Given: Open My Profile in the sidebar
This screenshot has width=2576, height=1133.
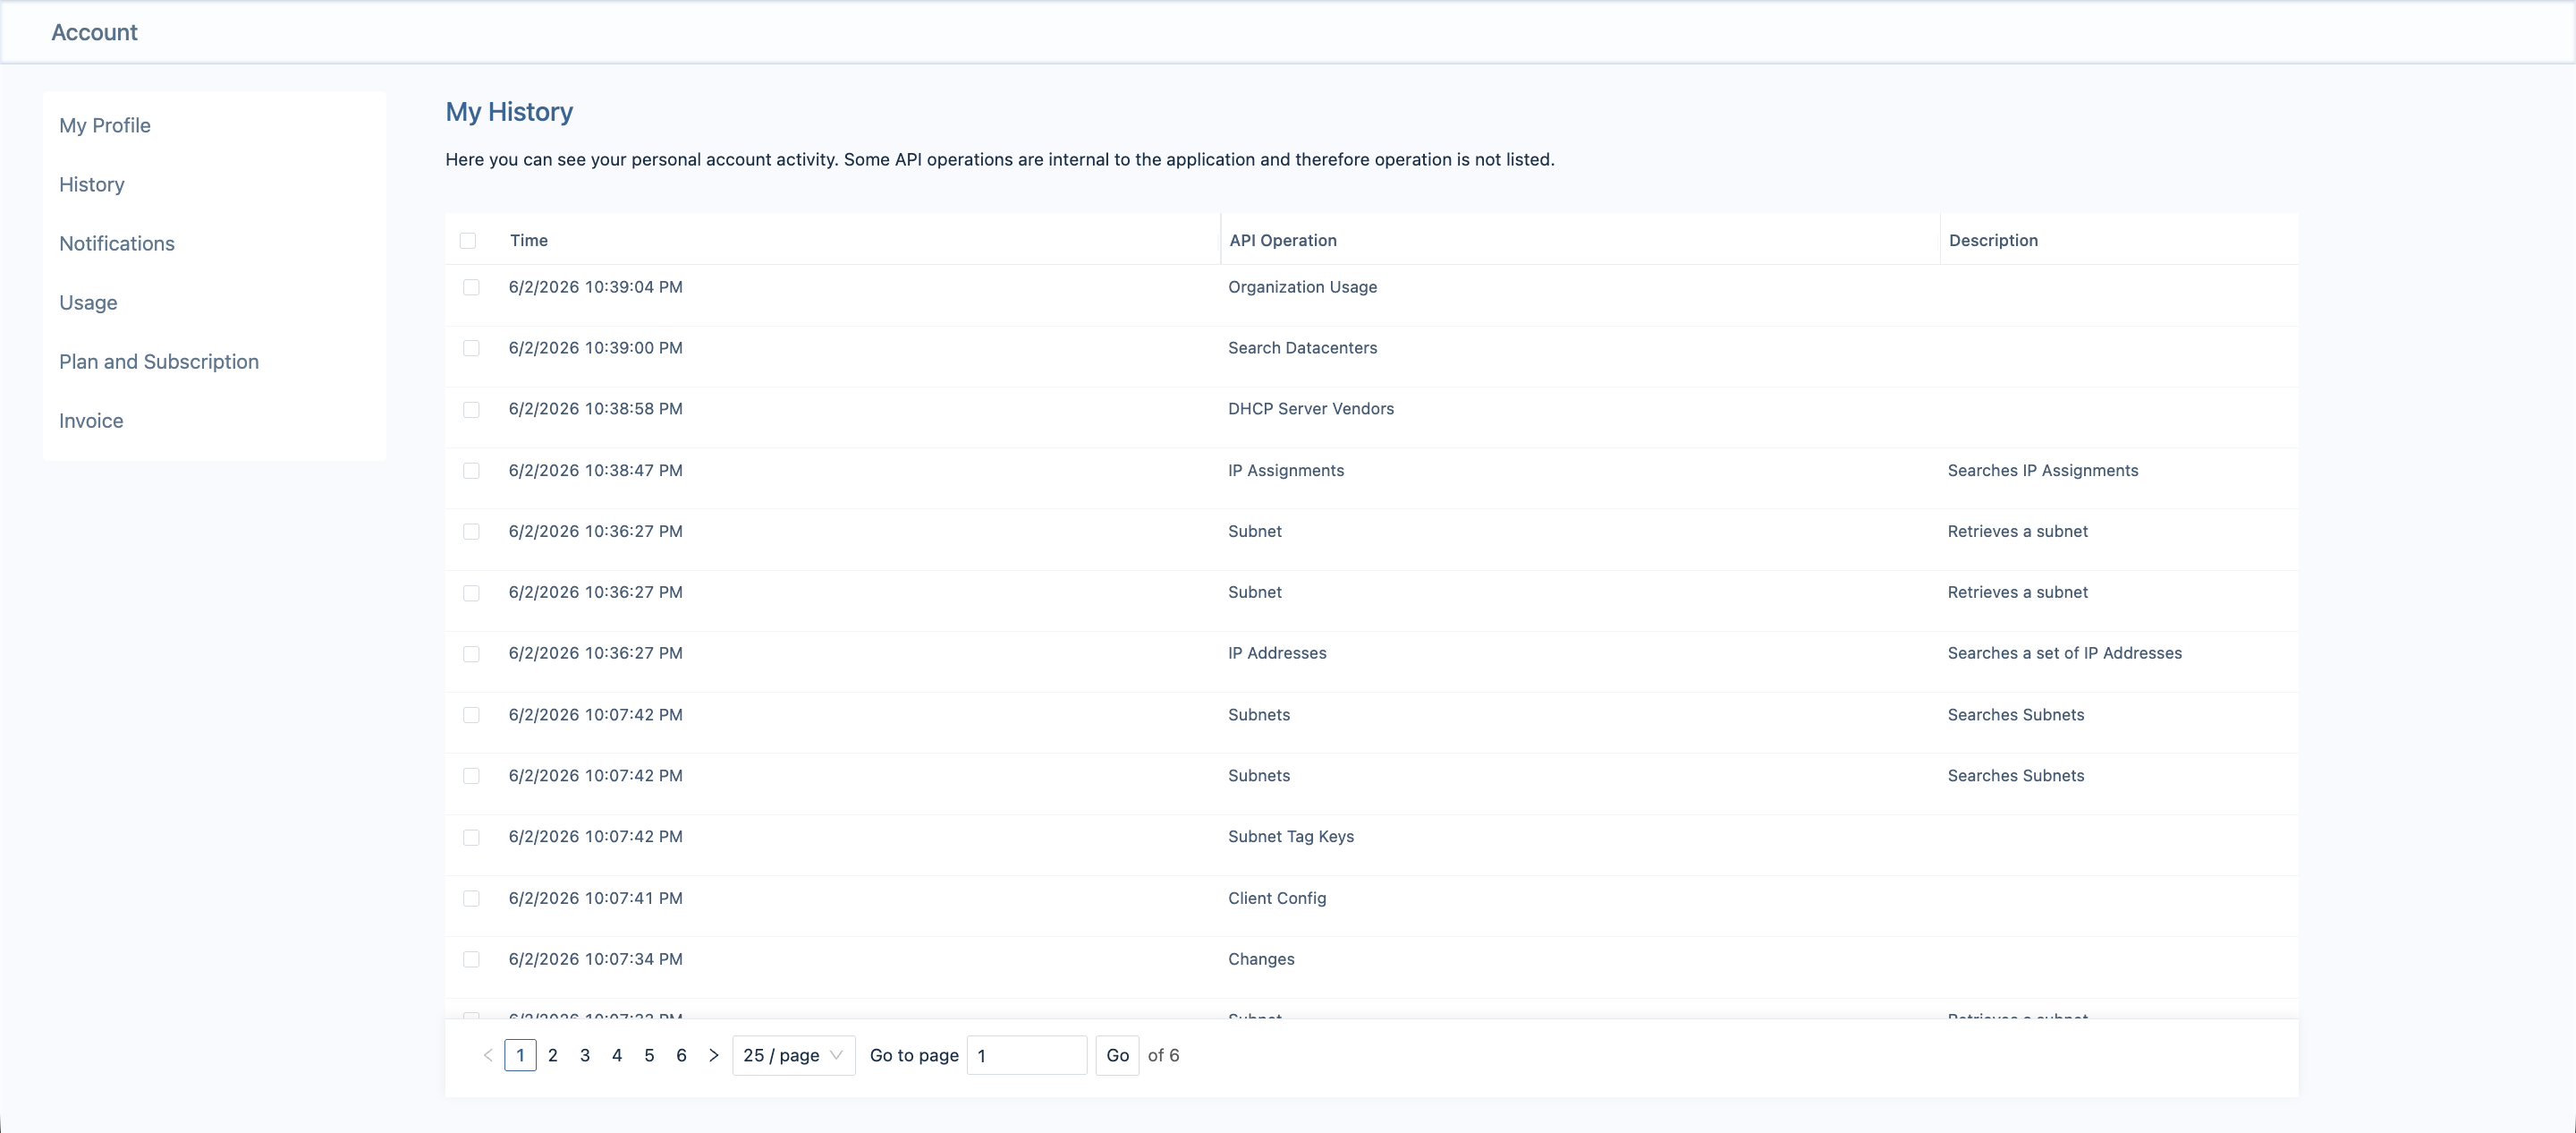Looking at the screenshot, I should click(105, 125).
